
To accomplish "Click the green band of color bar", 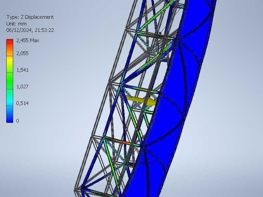I will [x=10, y=80].
